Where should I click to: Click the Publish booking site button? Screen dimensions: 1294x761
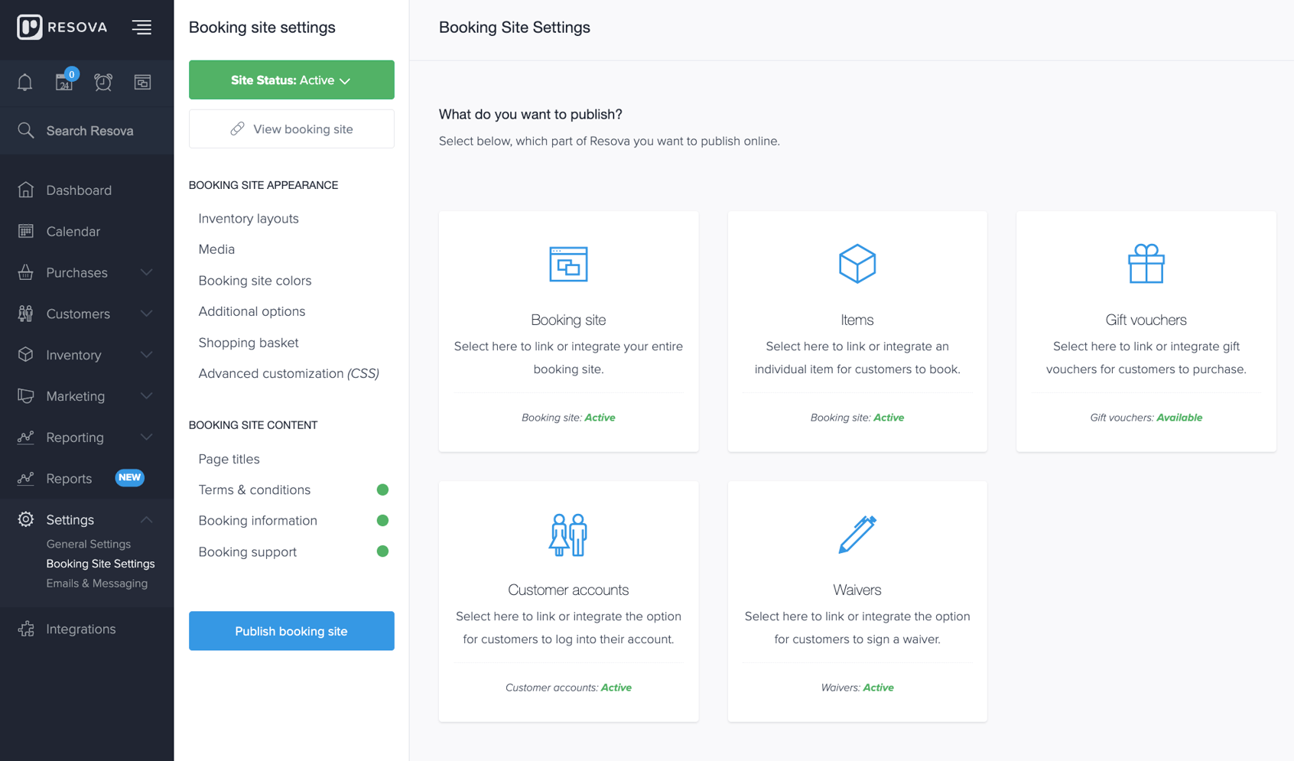291,631
